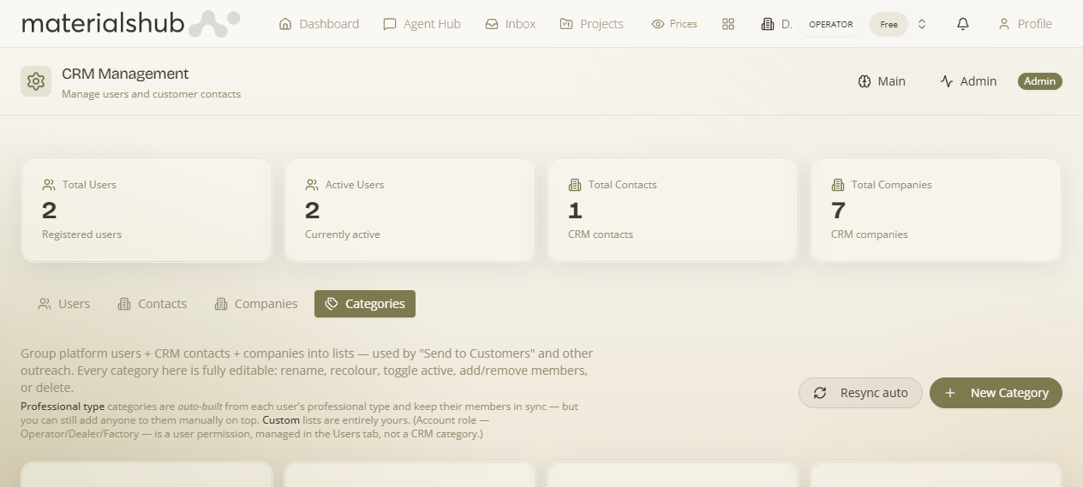1083x487 pixels.
Task: Navigate to Projects
Action: 591,24
